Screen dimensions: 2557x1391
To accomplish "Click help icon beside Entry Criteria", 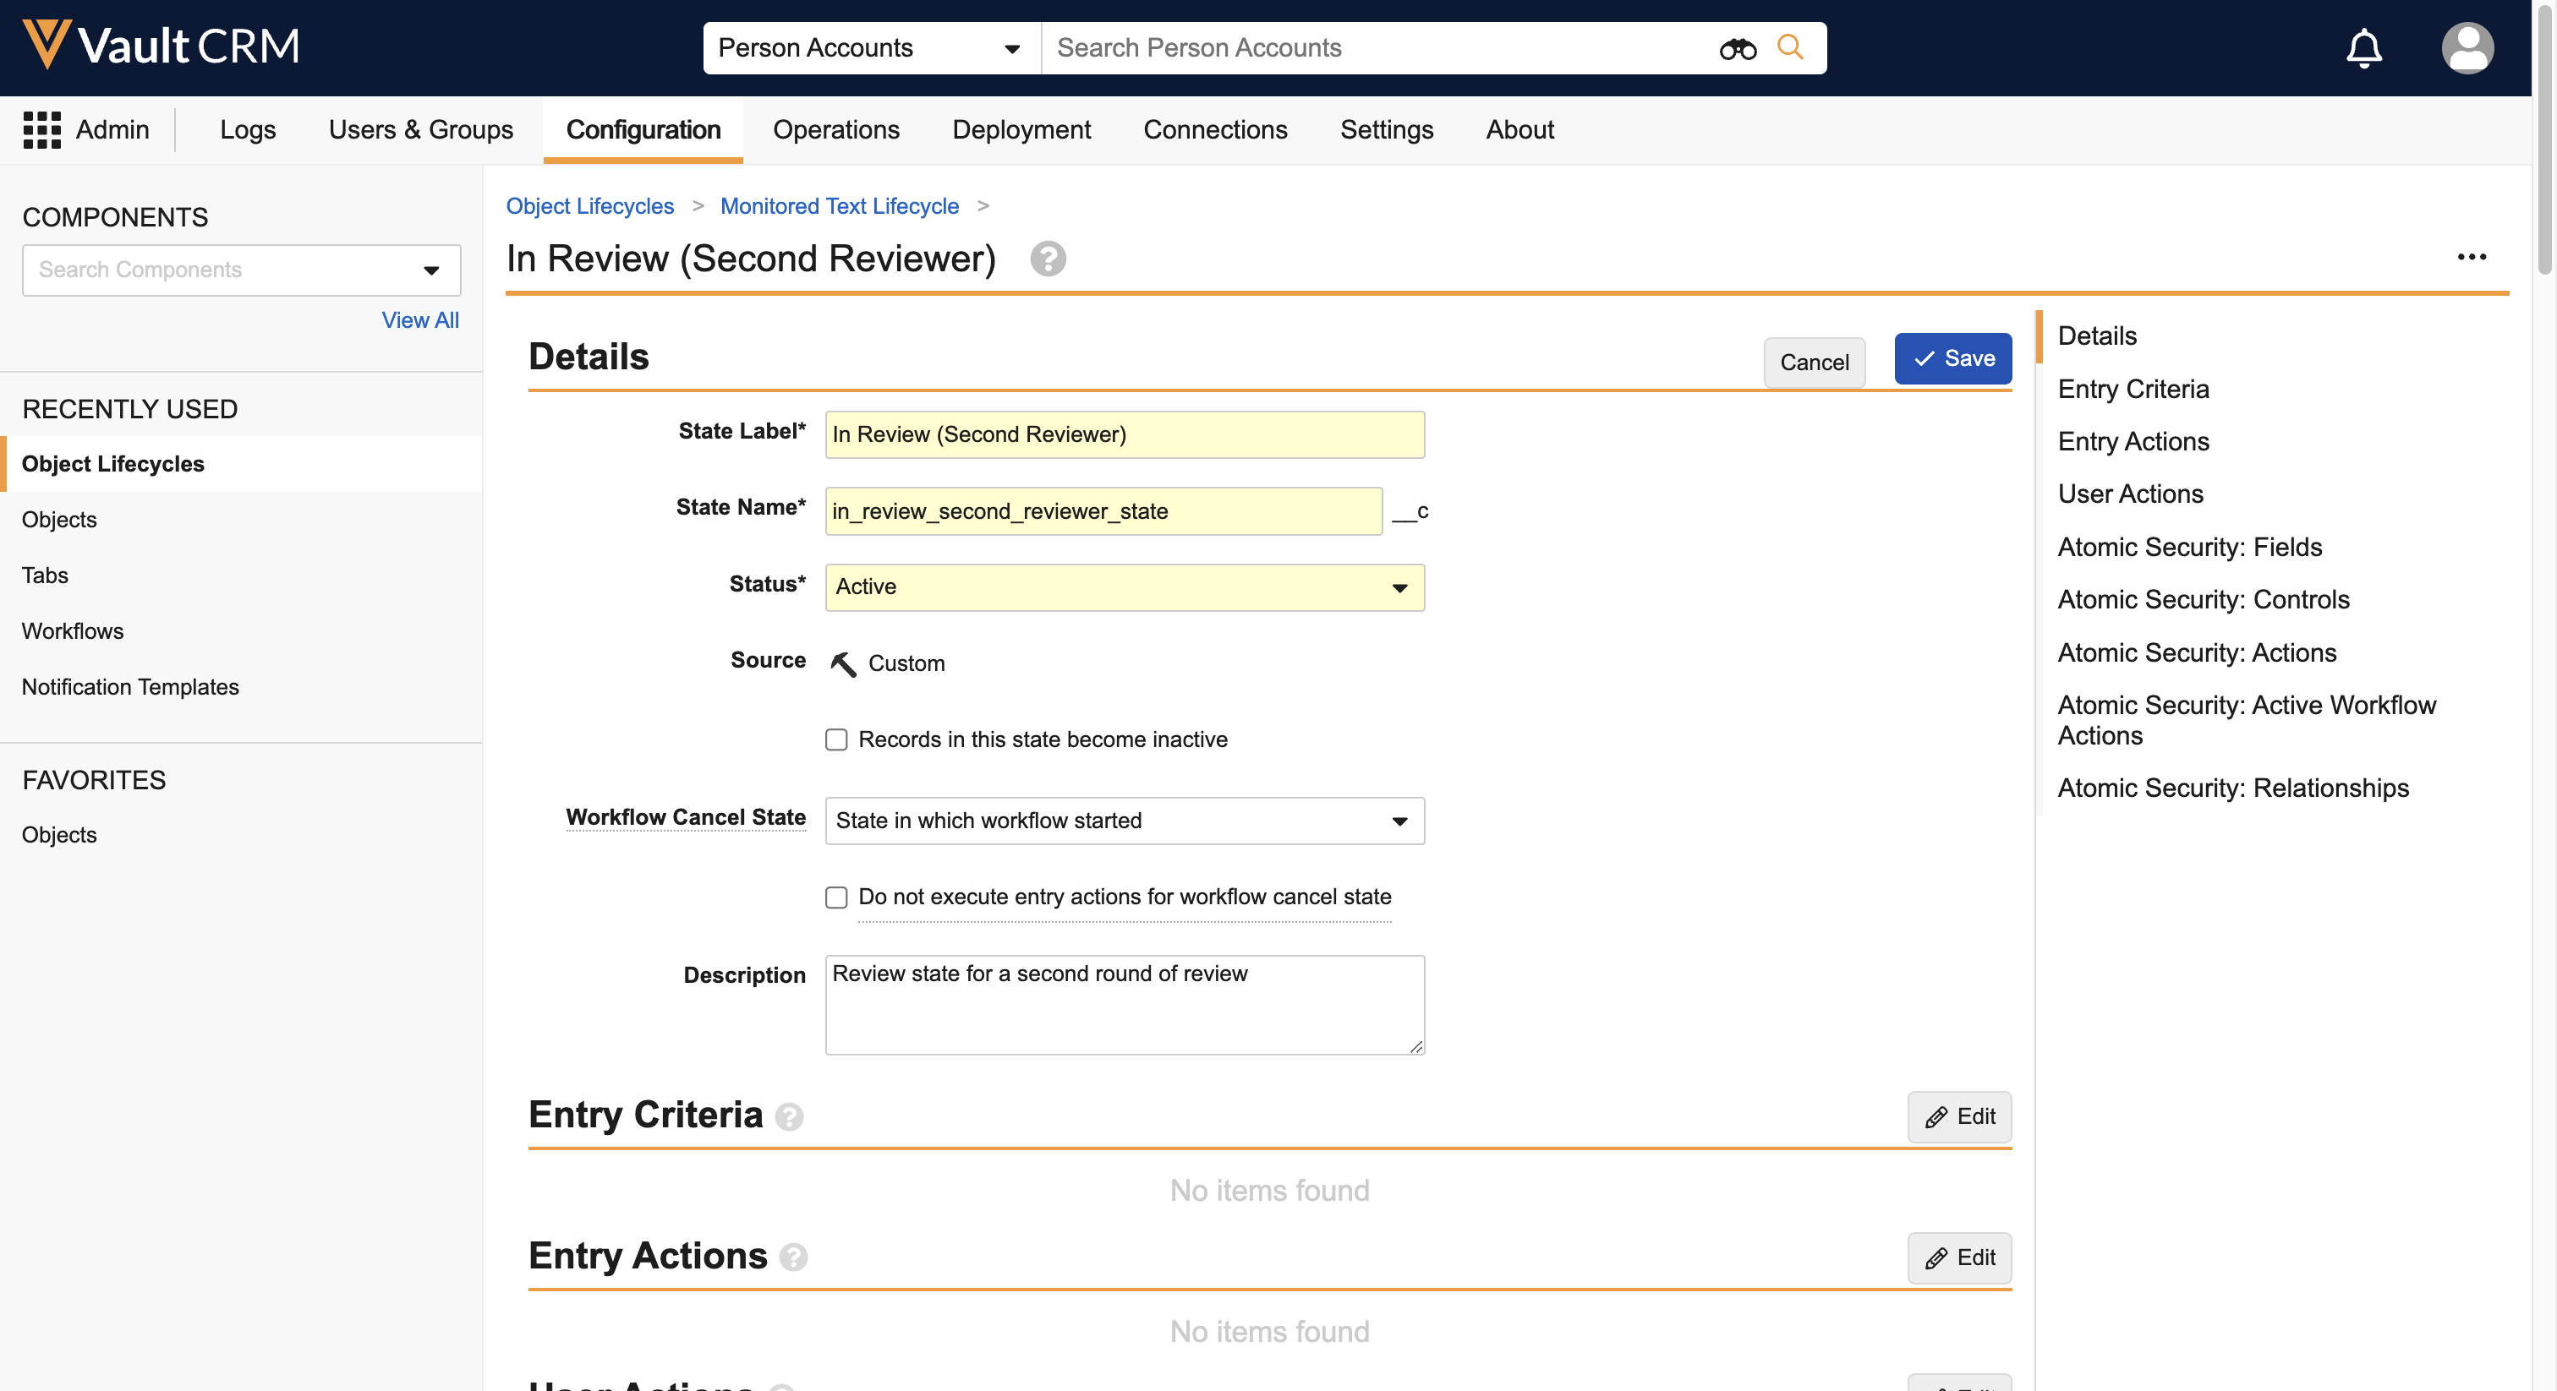I will coord(789,1117).
